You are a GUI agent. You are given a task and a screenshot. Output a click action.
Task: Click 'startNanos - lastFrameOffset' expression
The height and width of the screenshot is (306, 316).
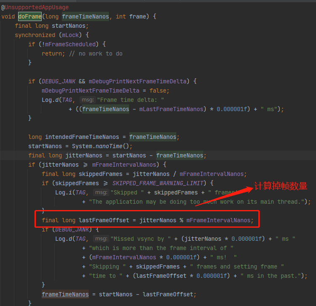(x=146, y=295)
